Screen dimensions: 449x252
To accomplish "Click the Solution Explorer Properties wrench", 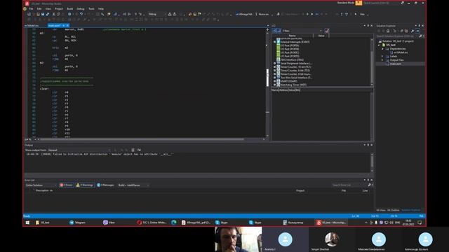I will pos(413,31).
